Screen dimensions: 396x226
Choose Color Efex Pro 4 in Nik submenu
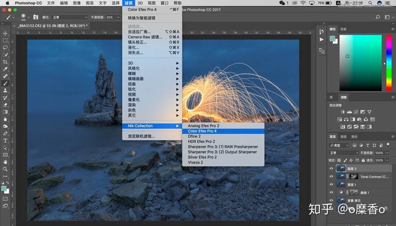pyautogui.click(x=223, y=131)
